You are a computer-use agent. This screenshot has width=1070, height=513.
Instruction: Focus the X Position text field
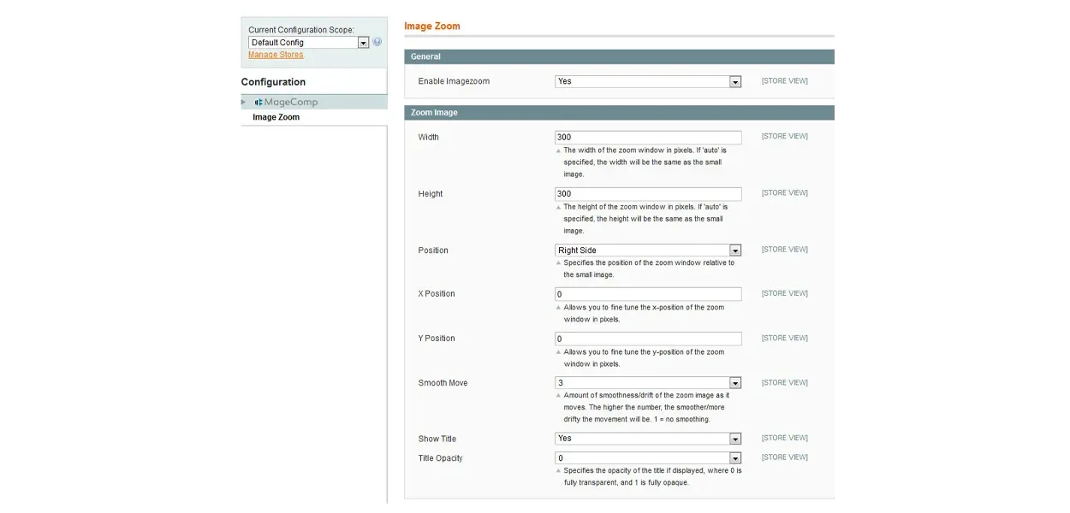(x=648, y=294)
